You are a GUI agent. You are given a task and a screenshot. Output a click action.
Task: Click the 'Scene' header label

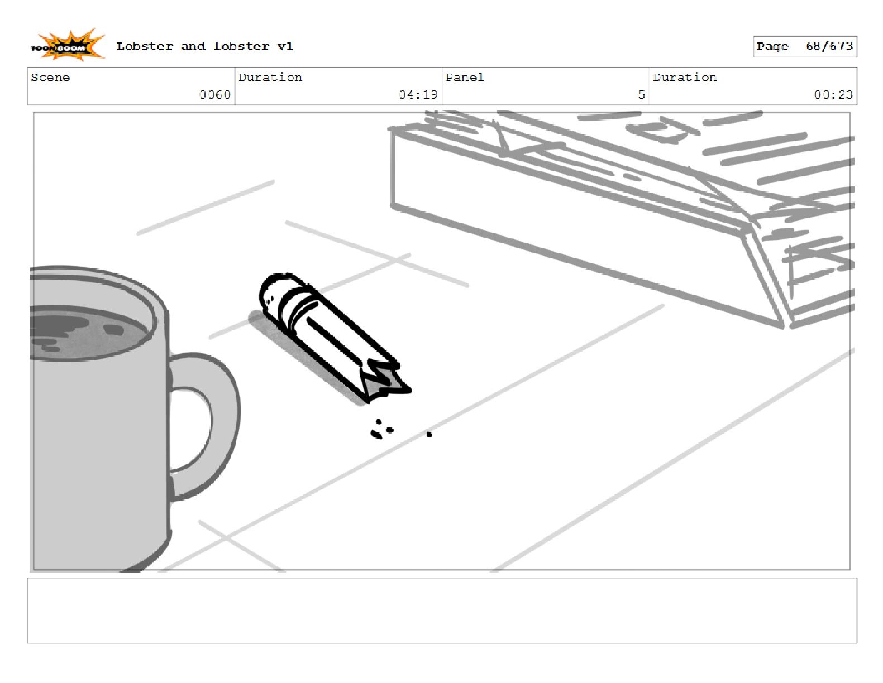[x=50, y=77]
